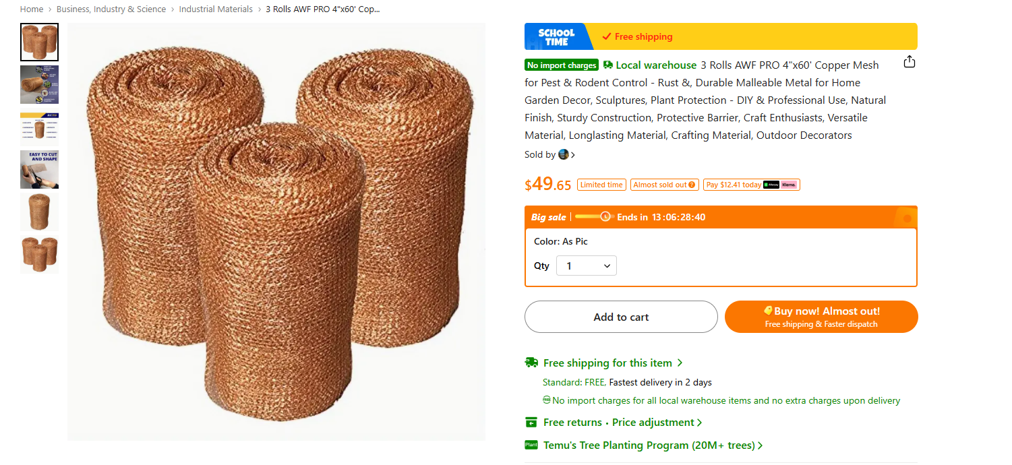Click the School Time banner logo
The image size is (1012, 465).
[556, 37]
